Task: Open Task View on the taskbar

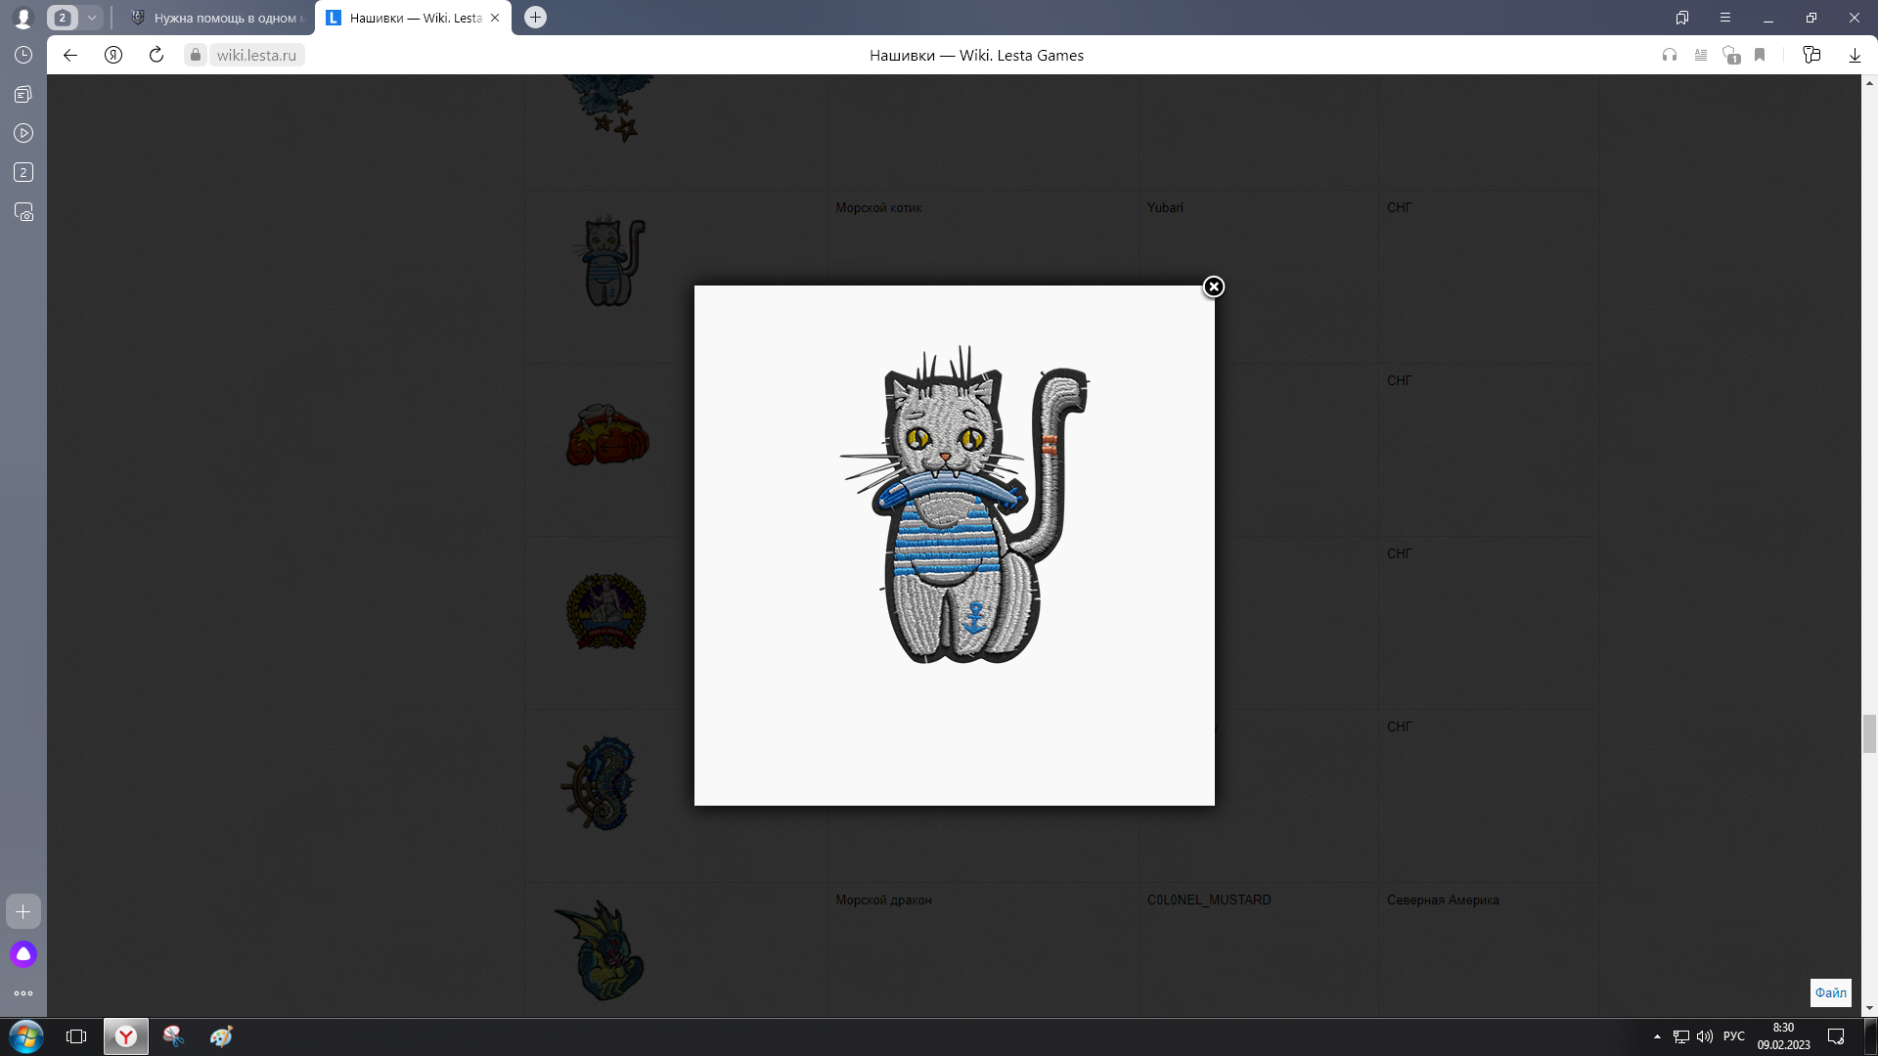Action: [x=76, y=1036]
